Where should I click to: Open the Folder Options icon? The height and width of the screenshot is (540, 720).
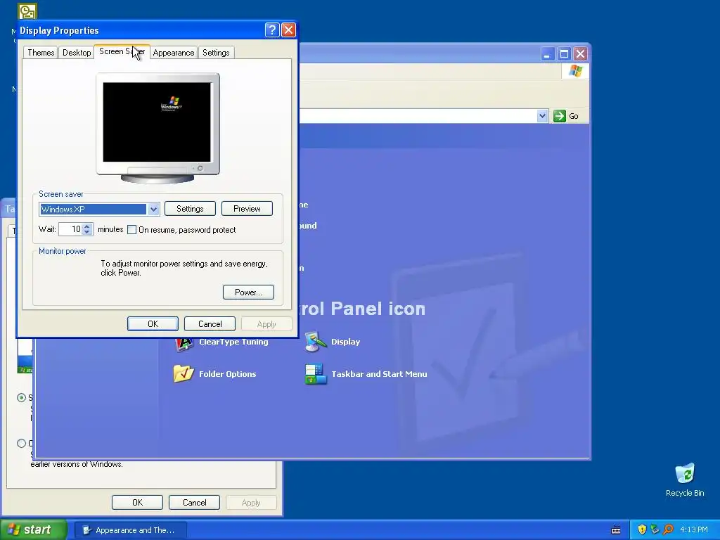214,374
